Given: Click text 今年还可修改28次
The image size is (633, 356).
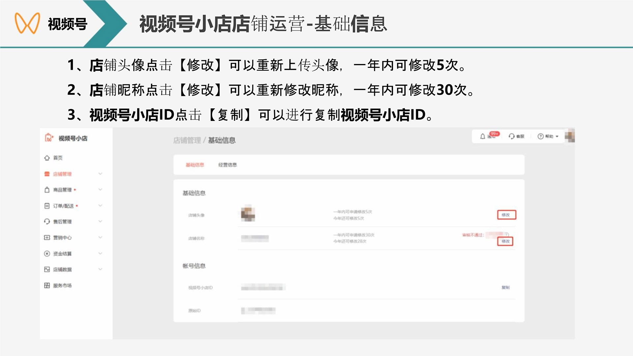Looking at the screenshot, I should click(349, 241).
